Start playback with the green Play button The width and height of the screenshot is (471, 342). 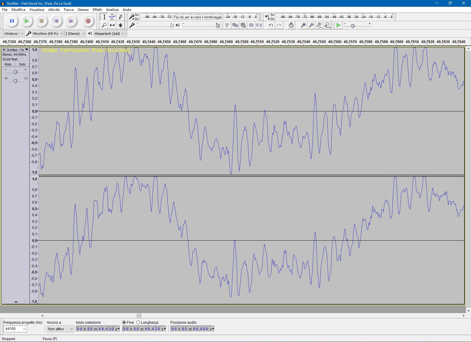[x=27, y=21]
